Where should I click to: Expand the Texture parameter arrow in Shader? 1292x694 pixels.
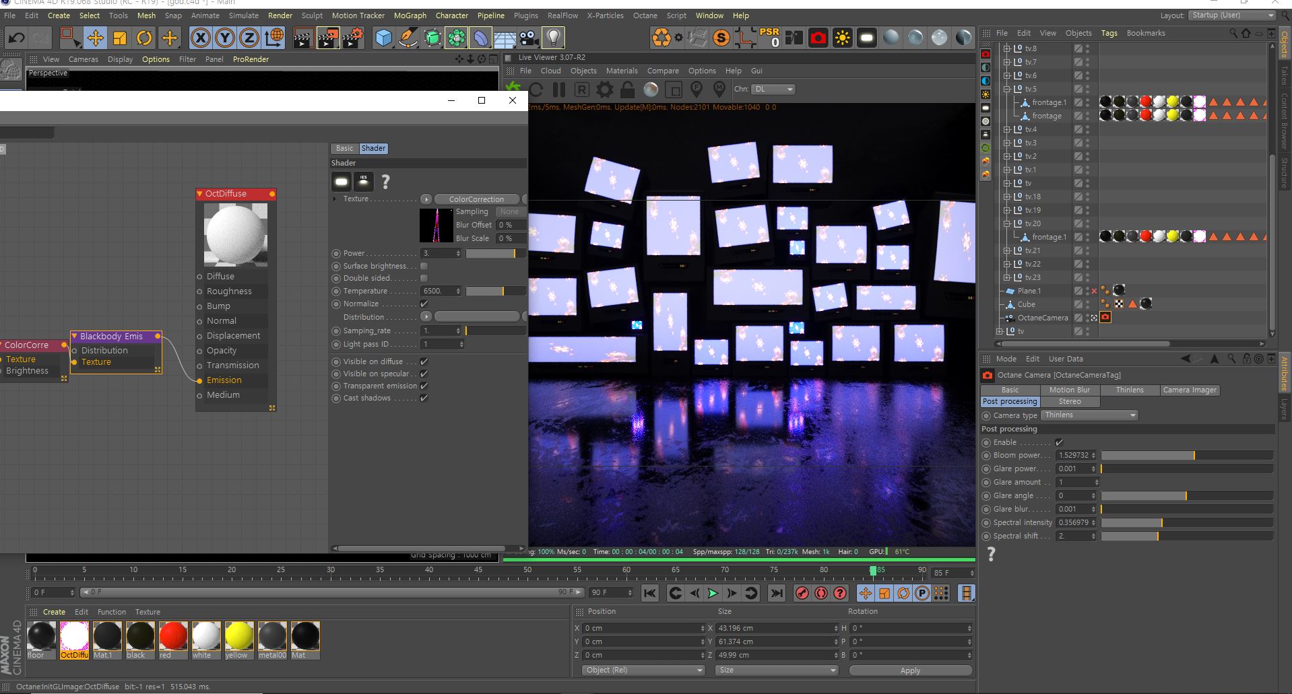(x=335, y=199)
